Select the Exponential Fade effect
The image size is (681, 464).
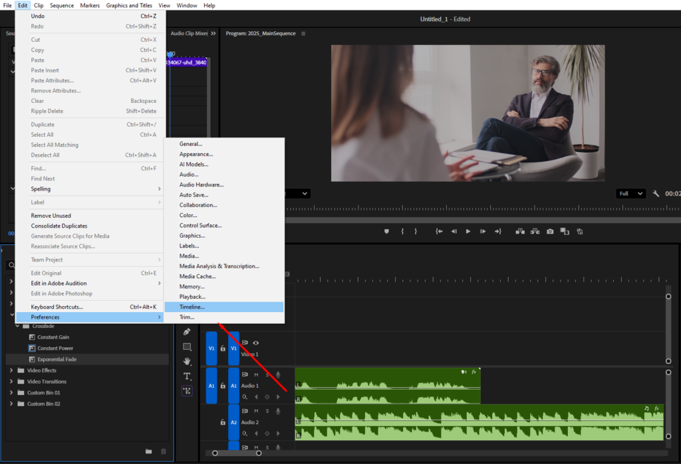[57, 359]
